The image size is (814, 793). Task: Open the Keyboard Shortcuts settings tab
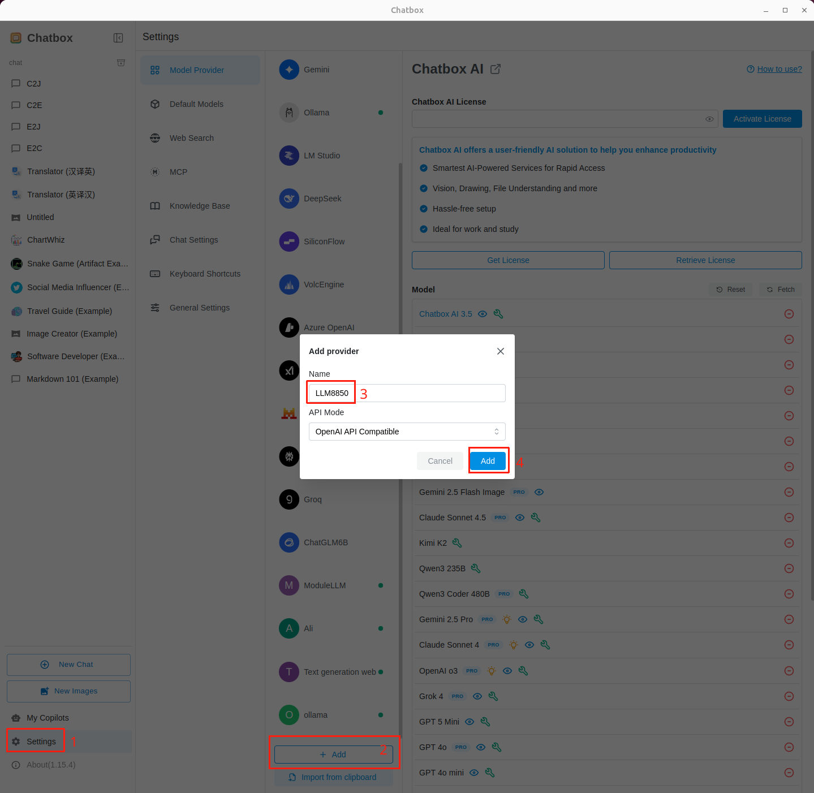tap(205, 274)
